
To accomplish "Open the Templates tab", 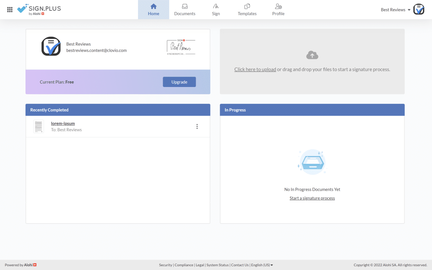I will (x=247, y=10).
